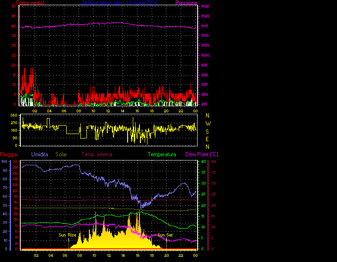This screenshot has height=262, width=337.
Task: Click the '1000' pressure scale value
Action: click(x=205, y=55)
